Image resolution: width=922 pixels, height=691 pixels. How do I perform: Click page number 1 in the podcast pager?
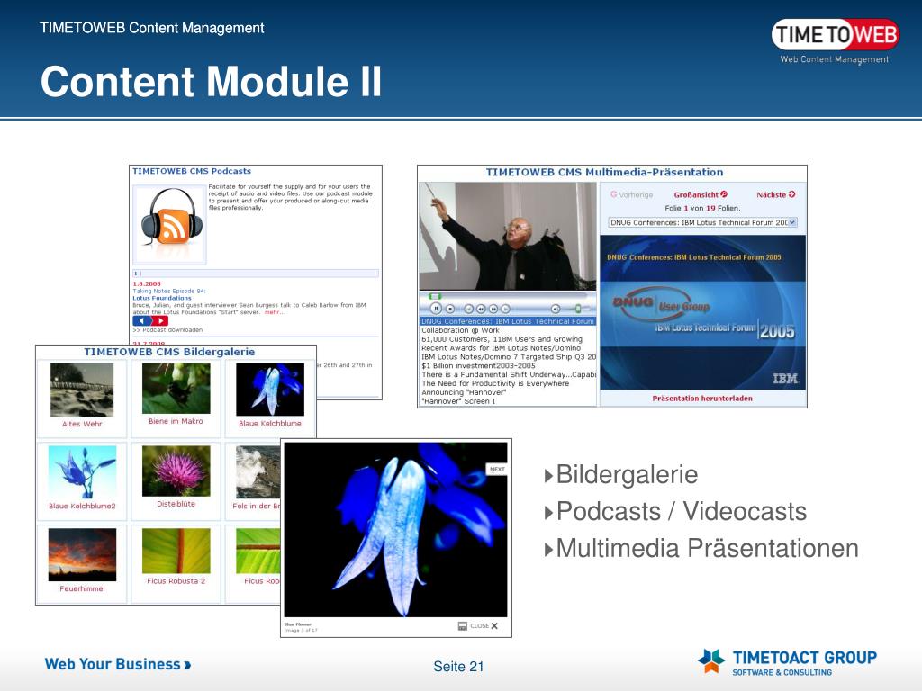[135, 274]
